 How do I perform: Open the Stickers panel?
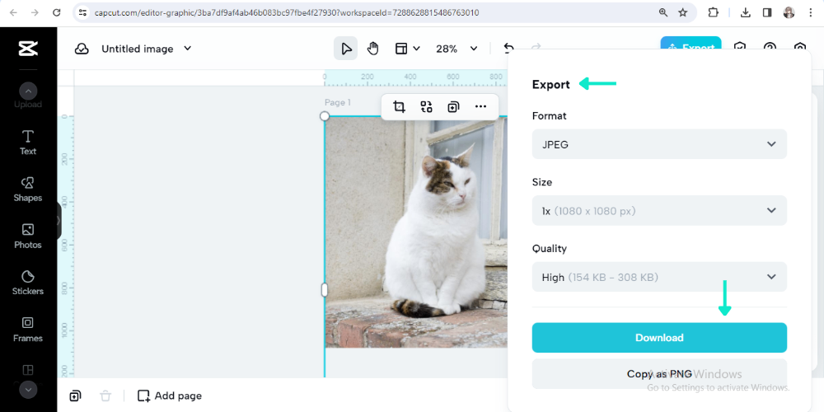(x=28, y=283)
